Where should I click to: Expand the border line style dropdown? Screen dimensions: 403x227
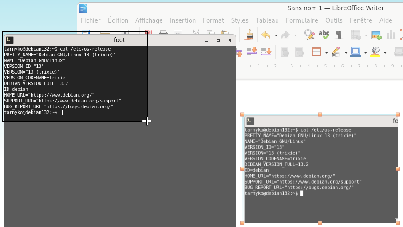click(x=346, y=53)
